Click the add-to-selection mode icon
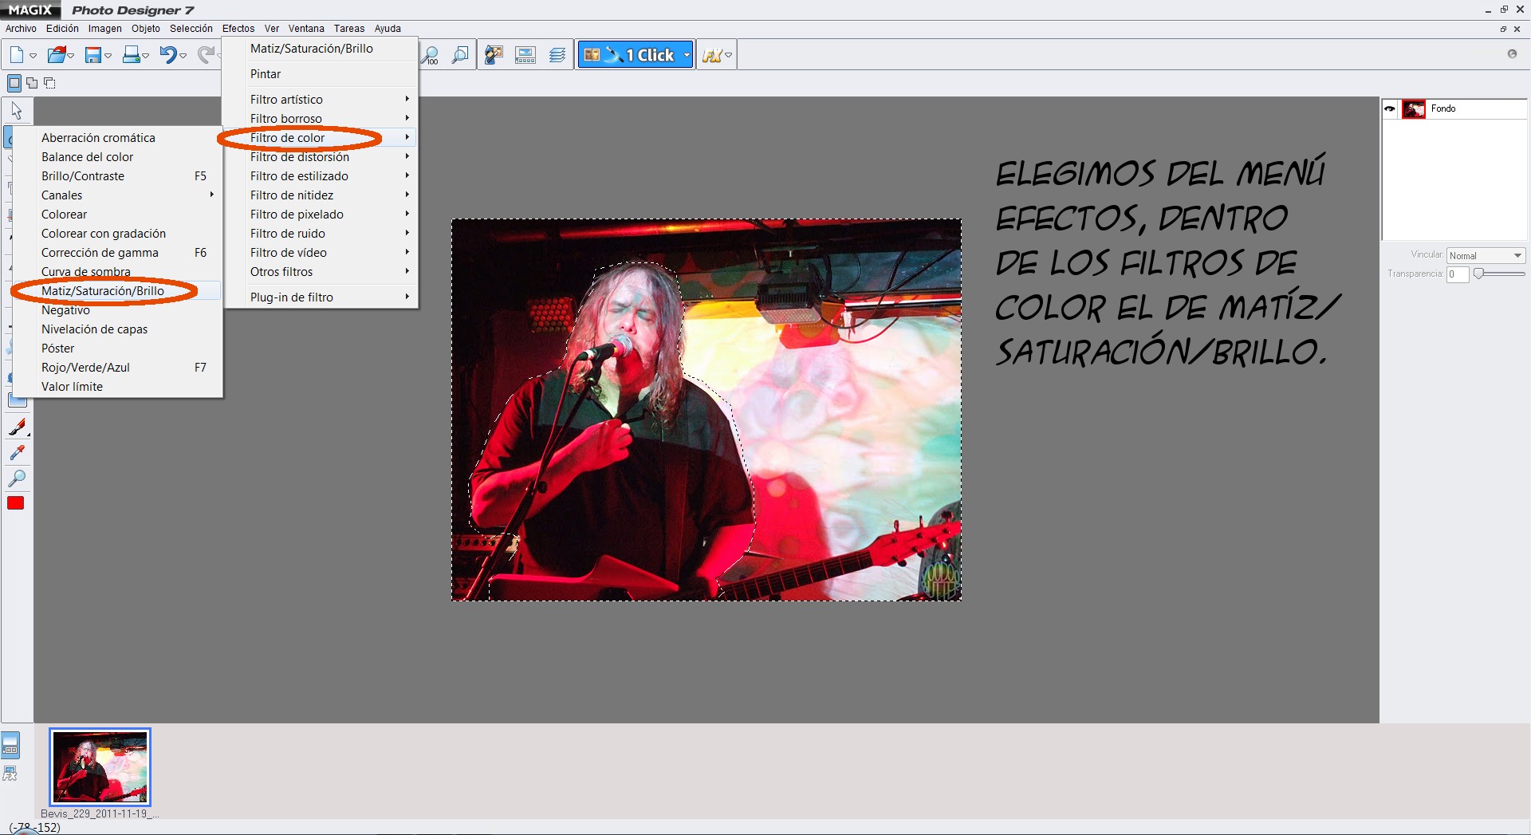This screenshot has height=835, width=1531. pos(32,83)
